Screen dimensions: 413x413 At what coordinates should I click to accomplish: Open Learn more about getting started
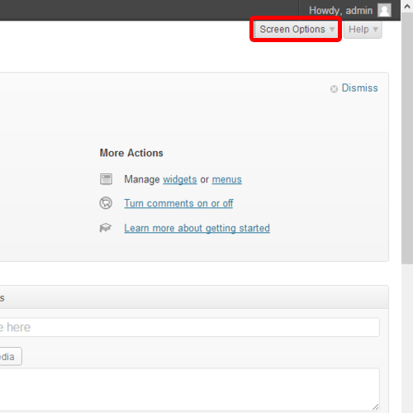coord(197,228)
